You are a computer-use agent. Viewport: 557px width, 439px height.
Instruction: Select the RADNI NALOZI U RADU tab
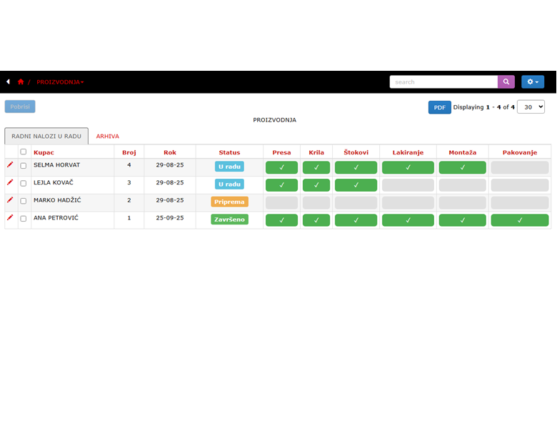pos(46,136)
